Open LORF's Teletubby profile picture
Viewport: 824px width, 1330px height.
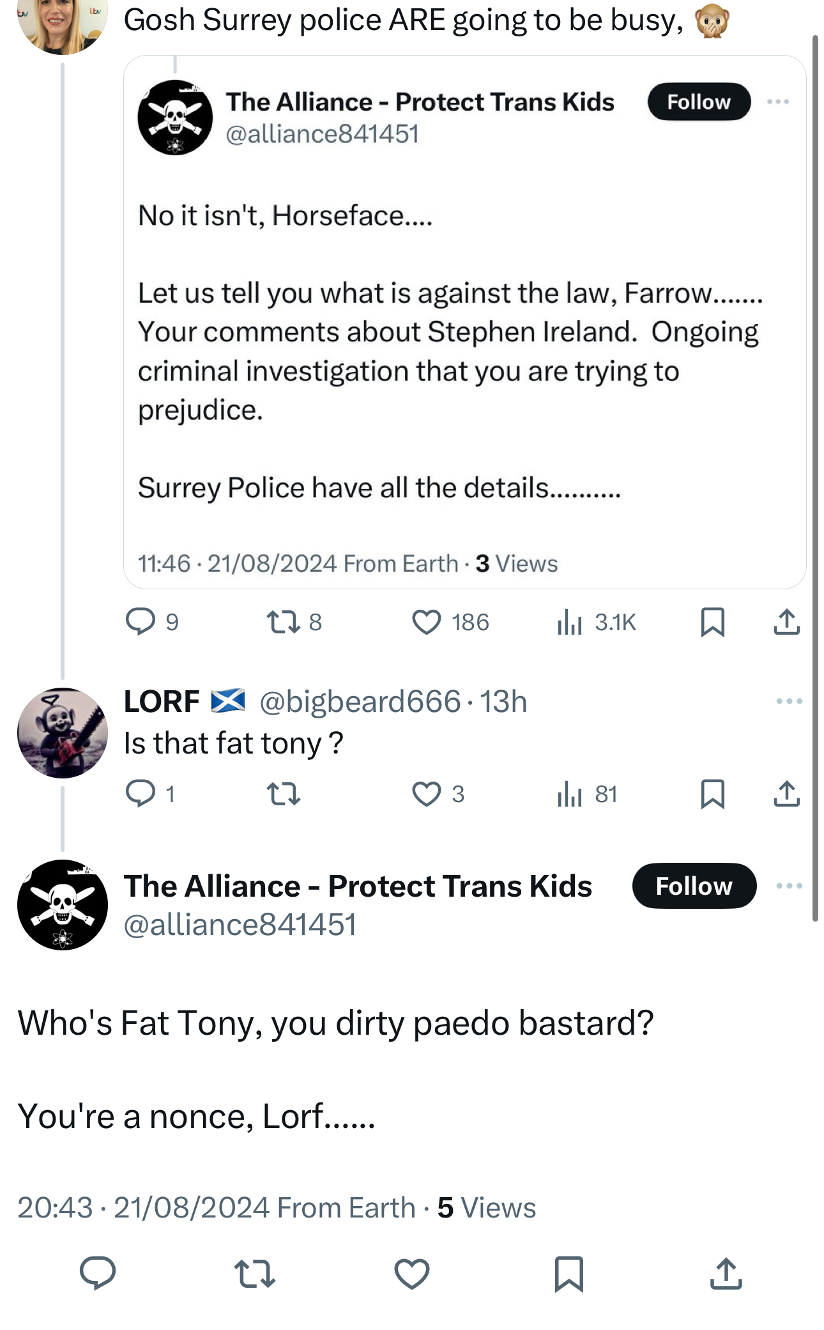[62, 732]
